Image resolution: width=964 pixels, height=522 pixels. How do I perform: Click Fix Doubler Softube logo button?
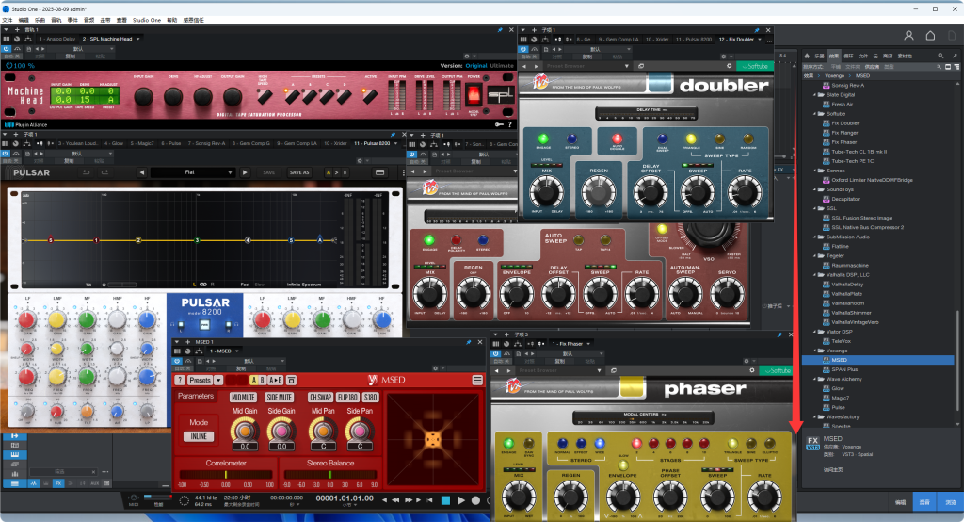[754, 66]
